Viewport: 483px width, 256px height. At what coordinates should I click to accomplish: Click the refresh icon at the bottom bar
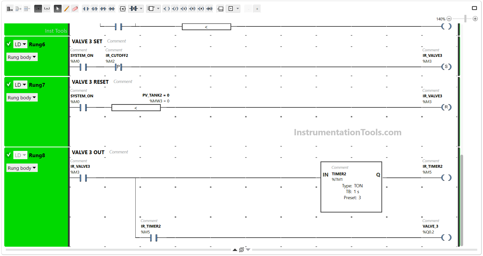[242, 250]
